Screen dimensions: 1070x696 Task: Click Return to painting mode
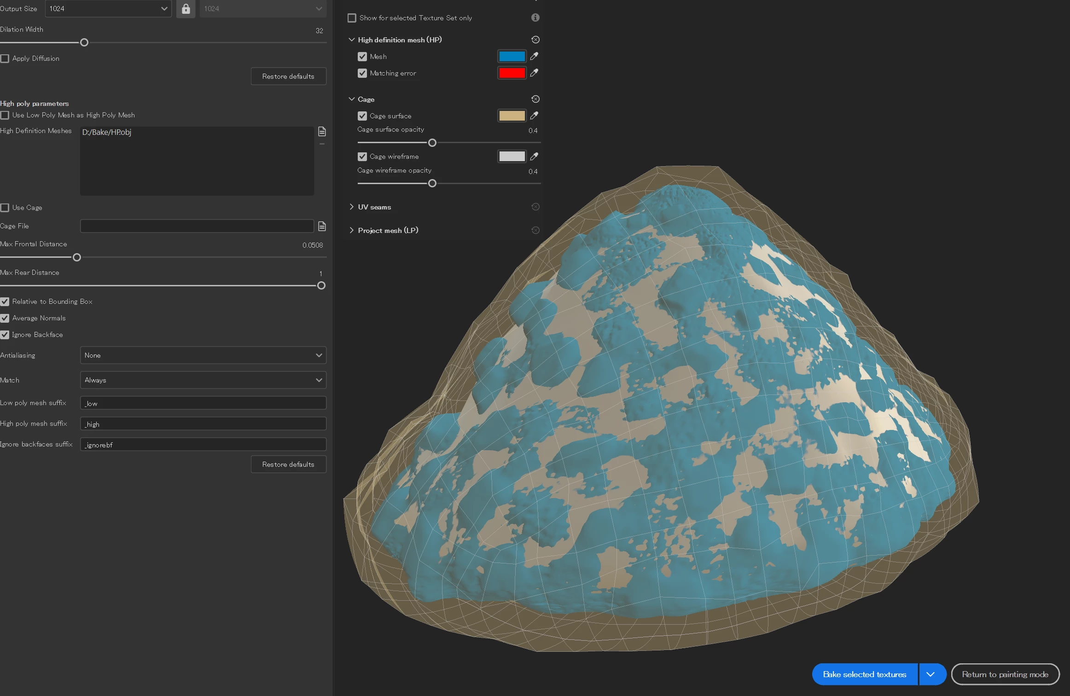[1005, 674]
